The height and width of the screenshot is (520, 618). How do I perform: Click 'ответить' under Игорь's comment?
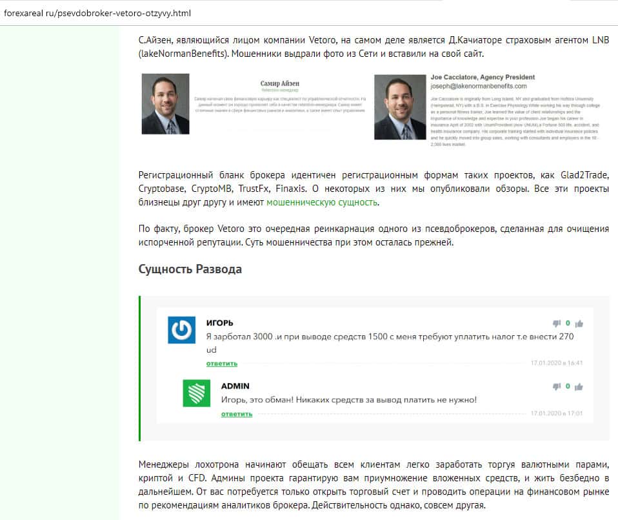(222, 364)
